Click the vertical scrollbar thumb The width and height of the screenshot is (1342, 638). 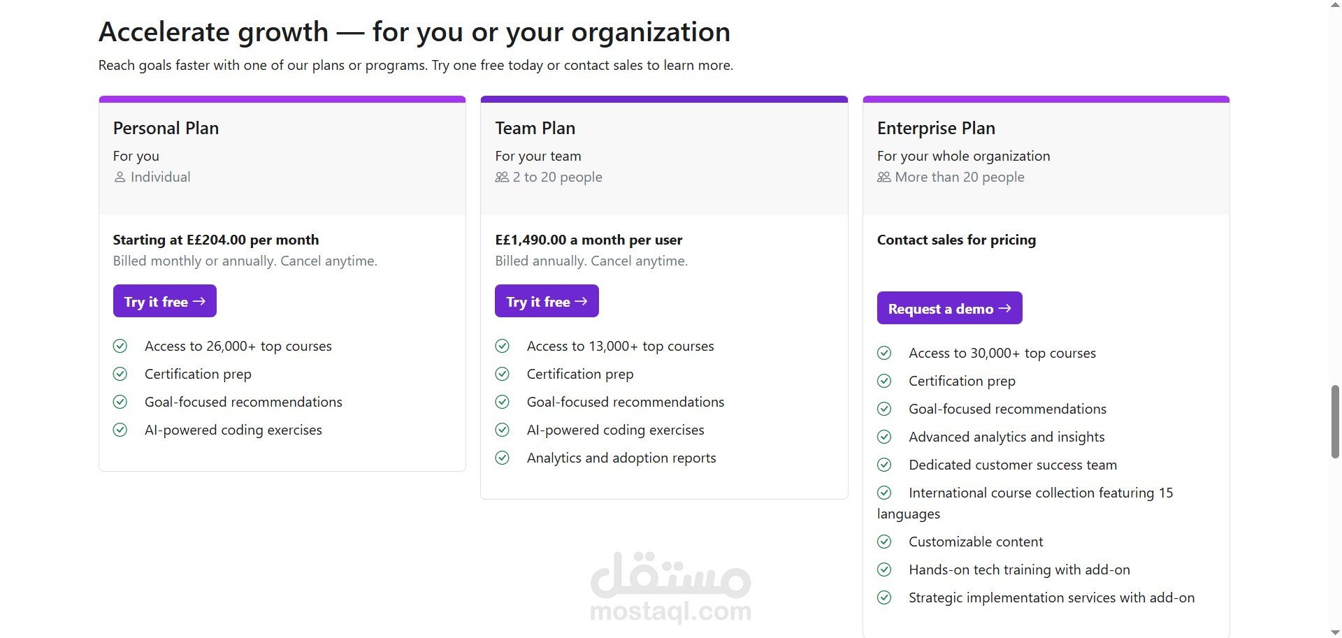point(1335,421)
